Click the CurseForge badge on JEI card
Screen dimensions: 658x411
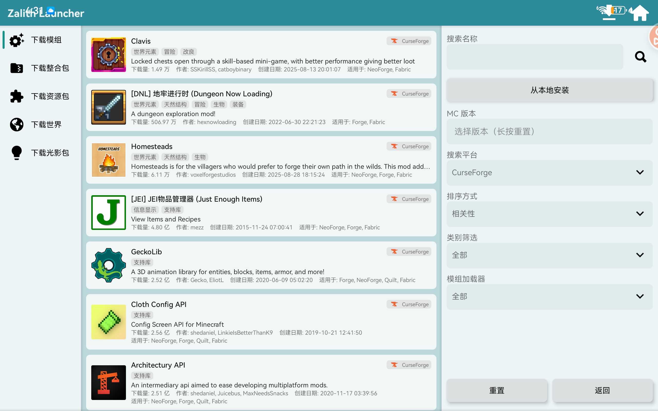coord(409,199)
